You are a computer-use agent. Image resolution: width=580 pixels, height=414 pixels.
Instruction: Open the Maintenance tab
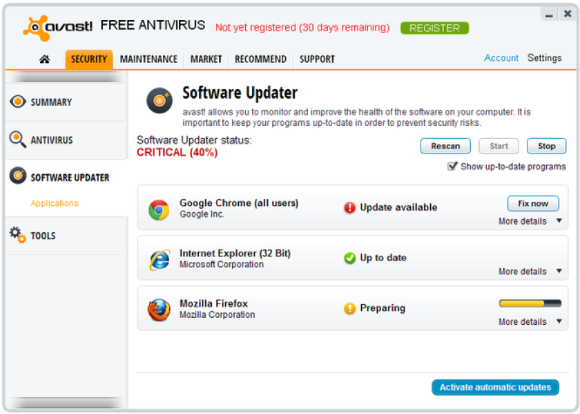pyautogui.click(x=148, y=59)
